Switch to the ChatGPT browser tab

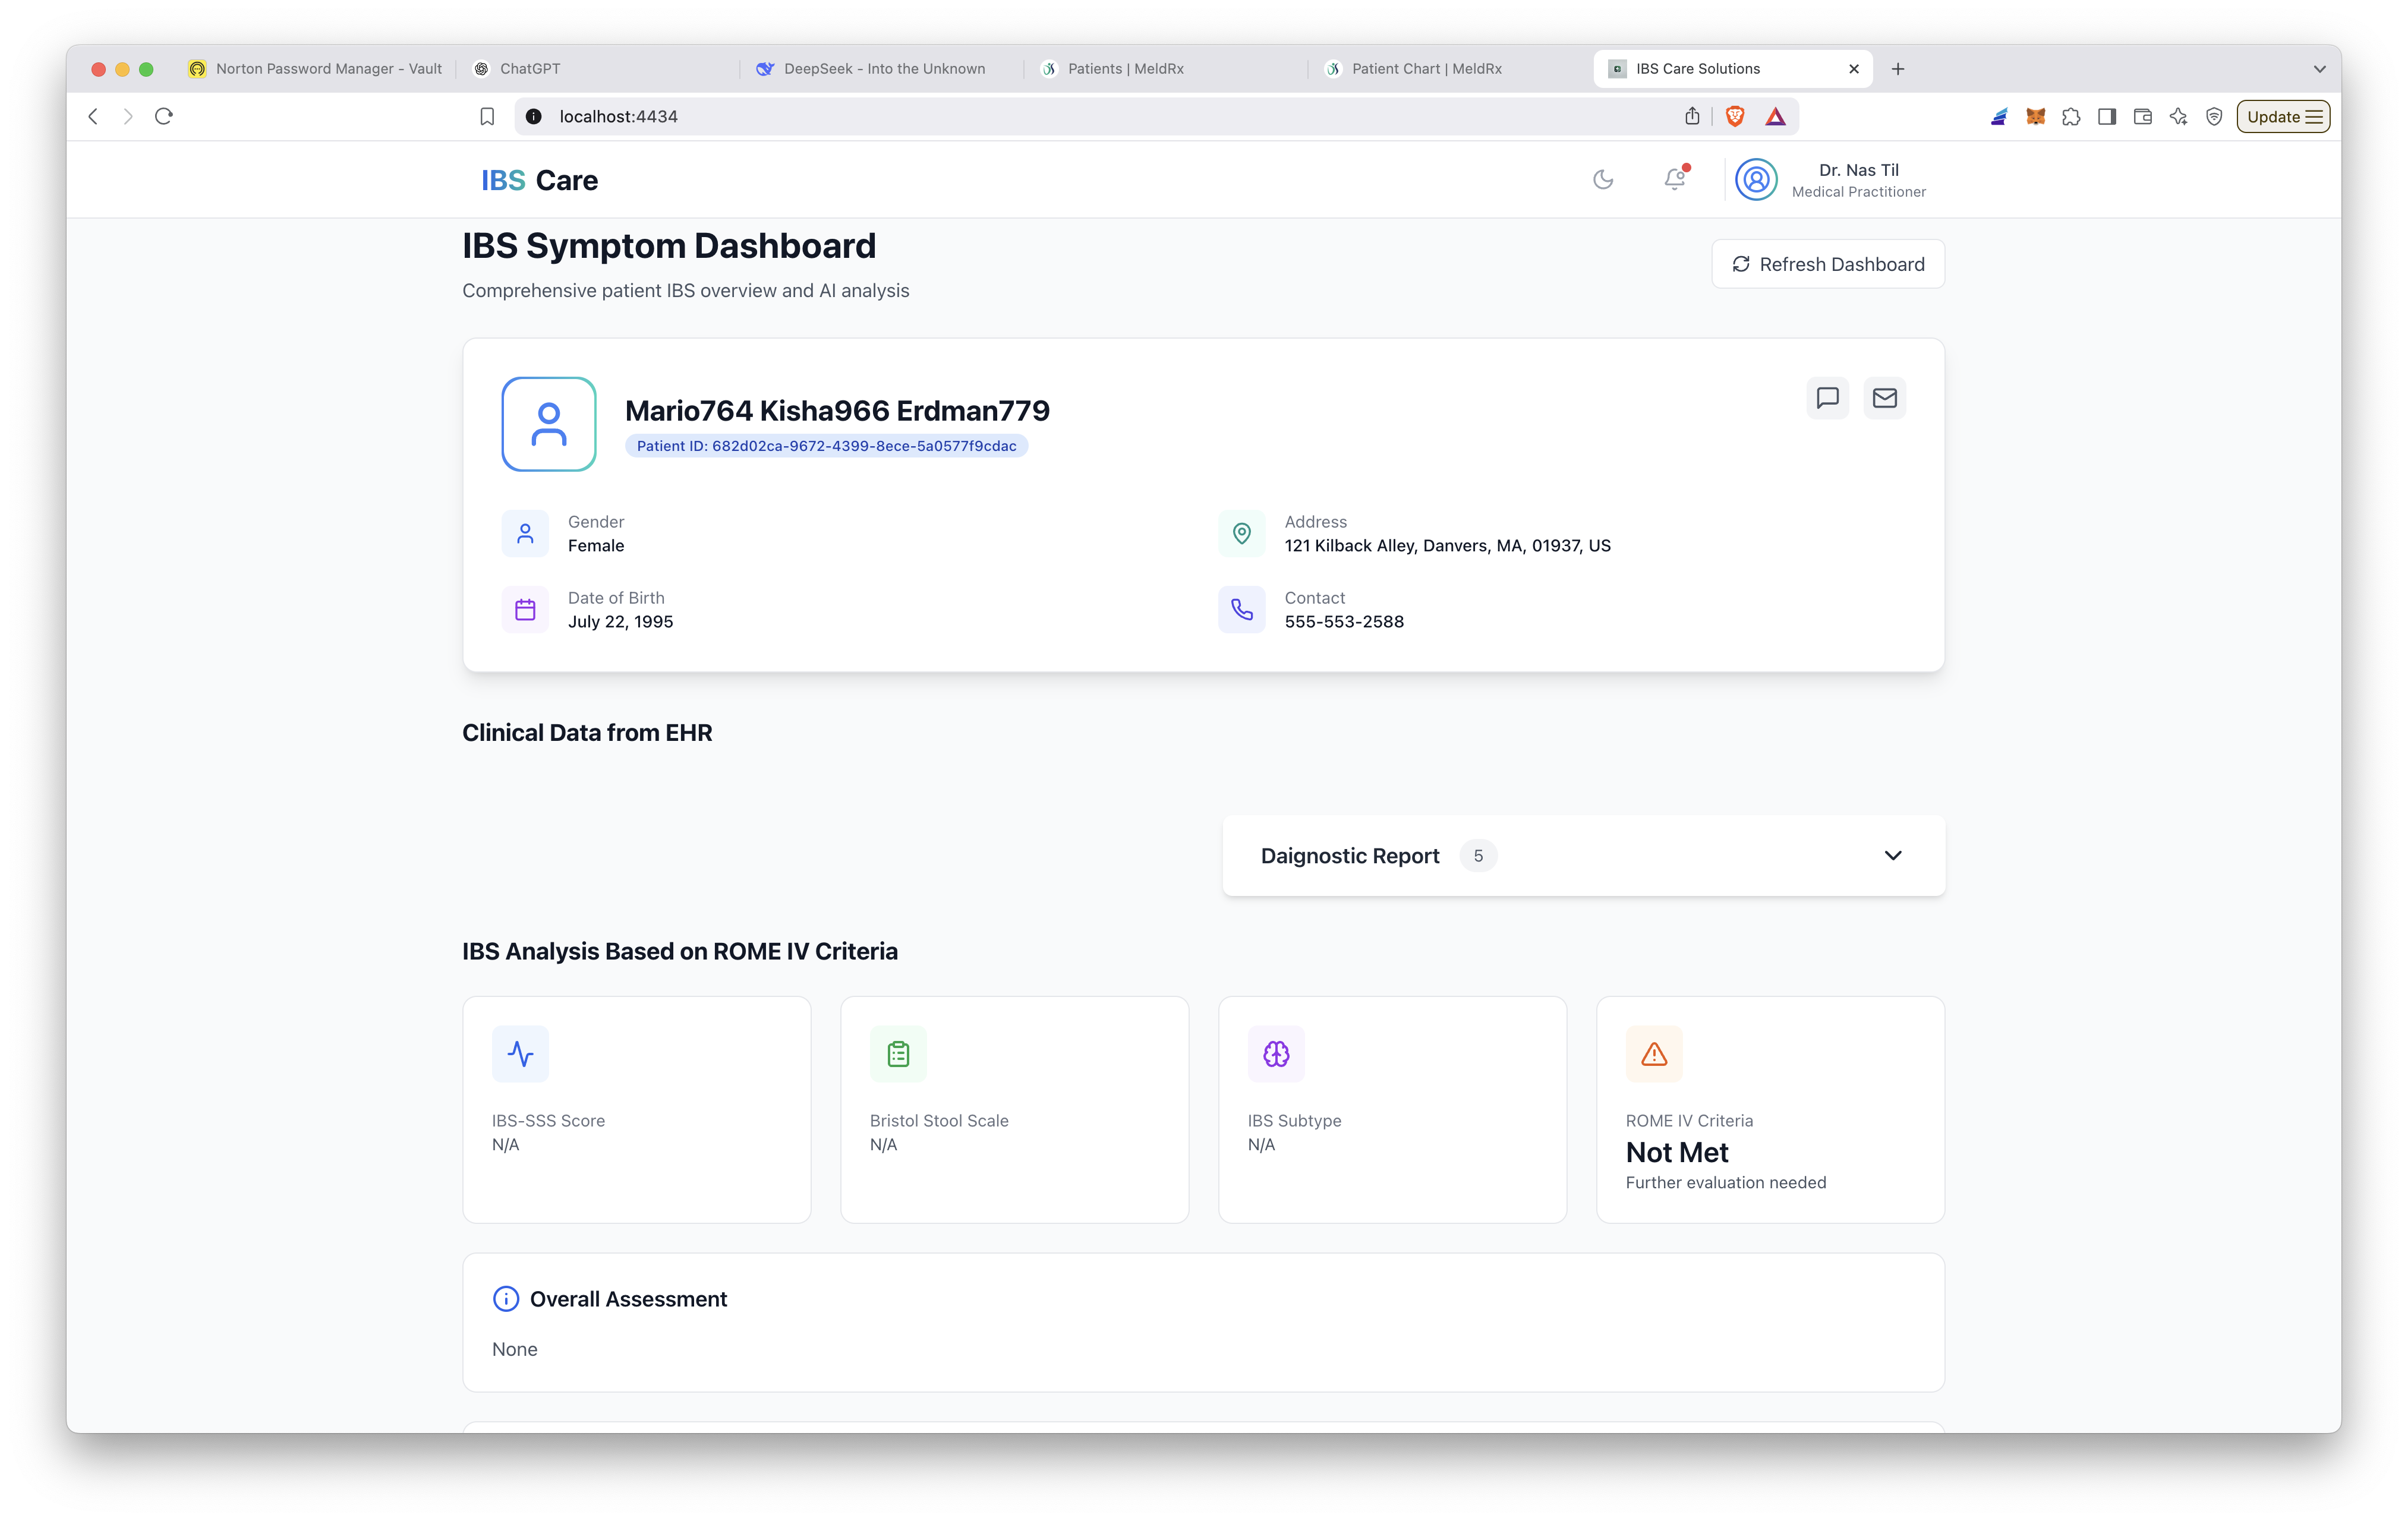[530, 69]
